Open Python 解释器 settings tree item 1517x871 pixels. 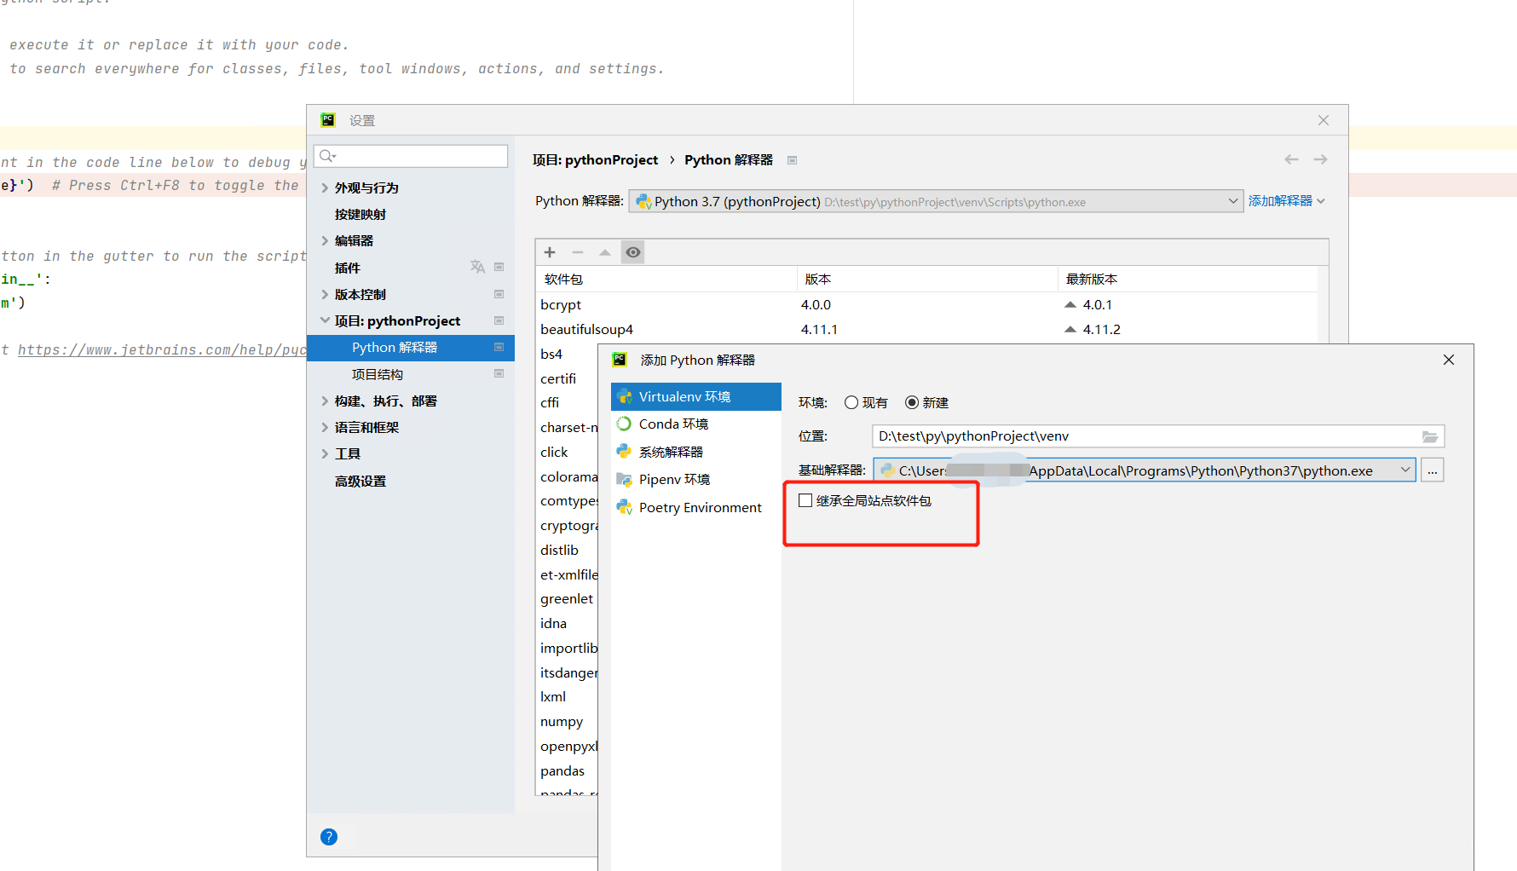pyautogui.click(x=411, y=347)
